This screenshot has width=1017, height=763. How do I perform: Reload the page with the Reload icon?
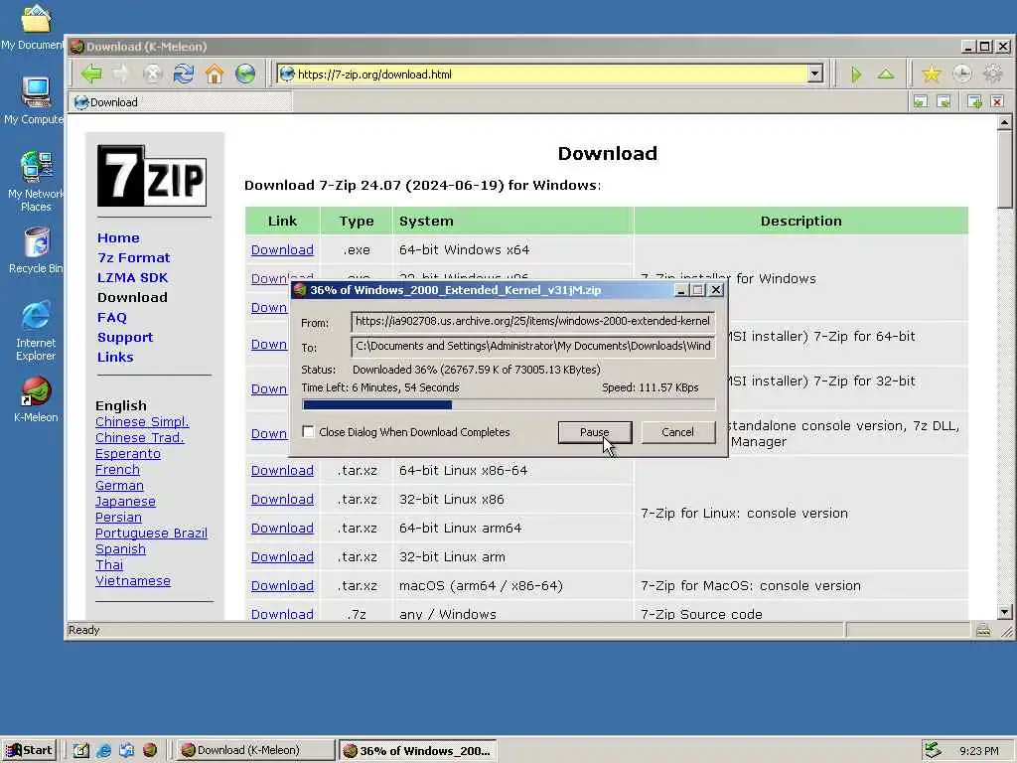pos(184,74)
